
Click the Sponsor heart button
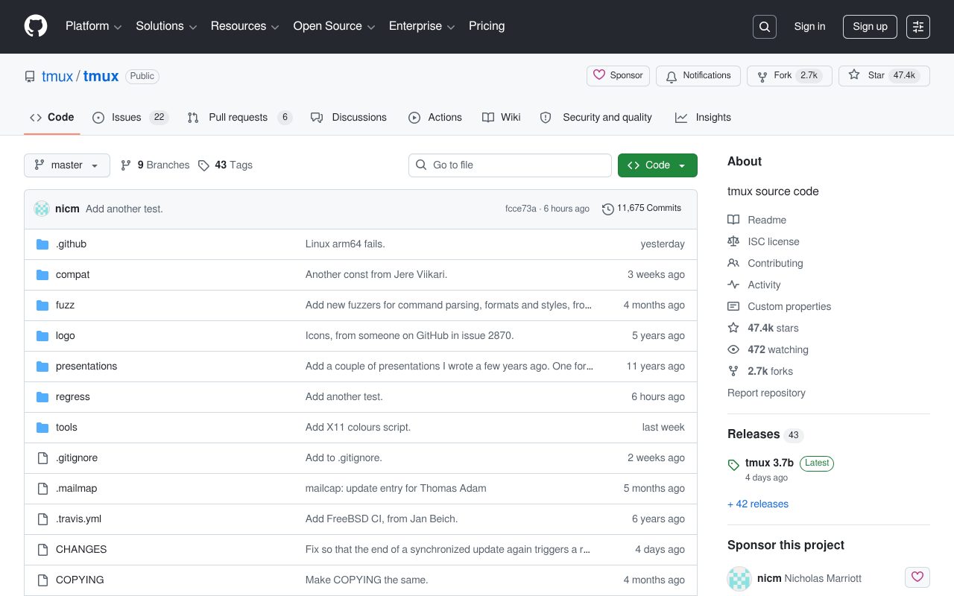(x=618, y=76)
